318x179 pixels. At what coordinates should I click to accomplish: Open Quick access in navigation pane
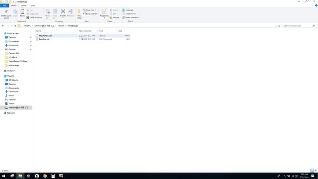13,33
